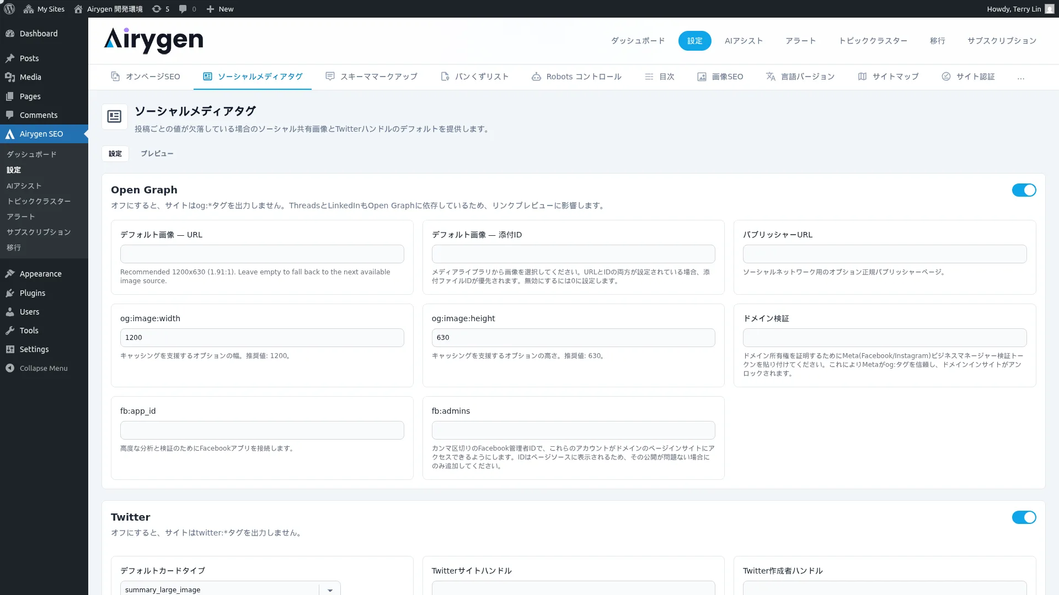
Task: Open sidebar submenu トピッククラスター
Action: coord(39,201)
